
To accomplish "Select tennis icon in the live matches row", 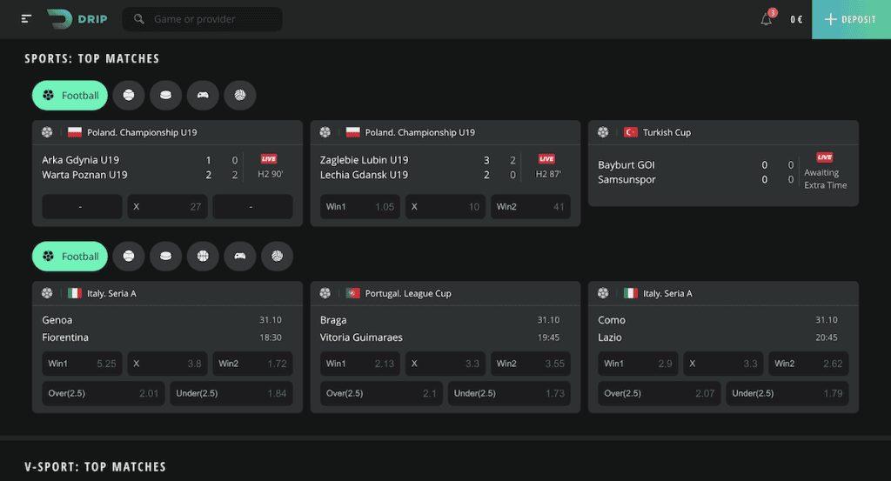I will [129, 96].
